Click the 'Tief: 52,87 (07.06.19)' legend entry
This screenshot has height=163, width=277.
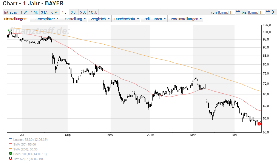(x=28, y=159)
